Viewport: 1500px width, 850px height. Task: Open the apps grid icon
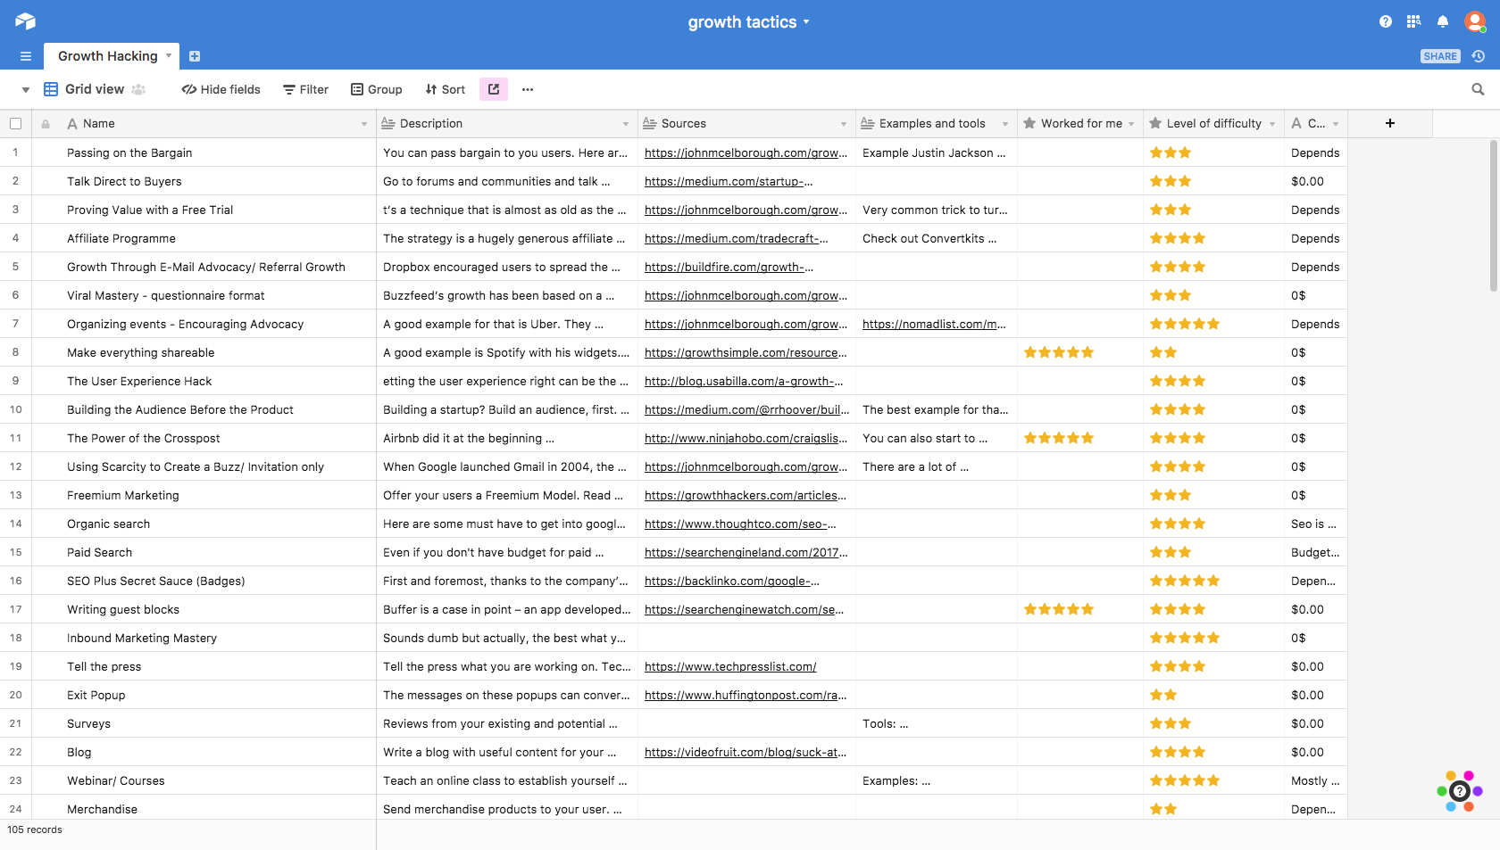(1413, 21)
